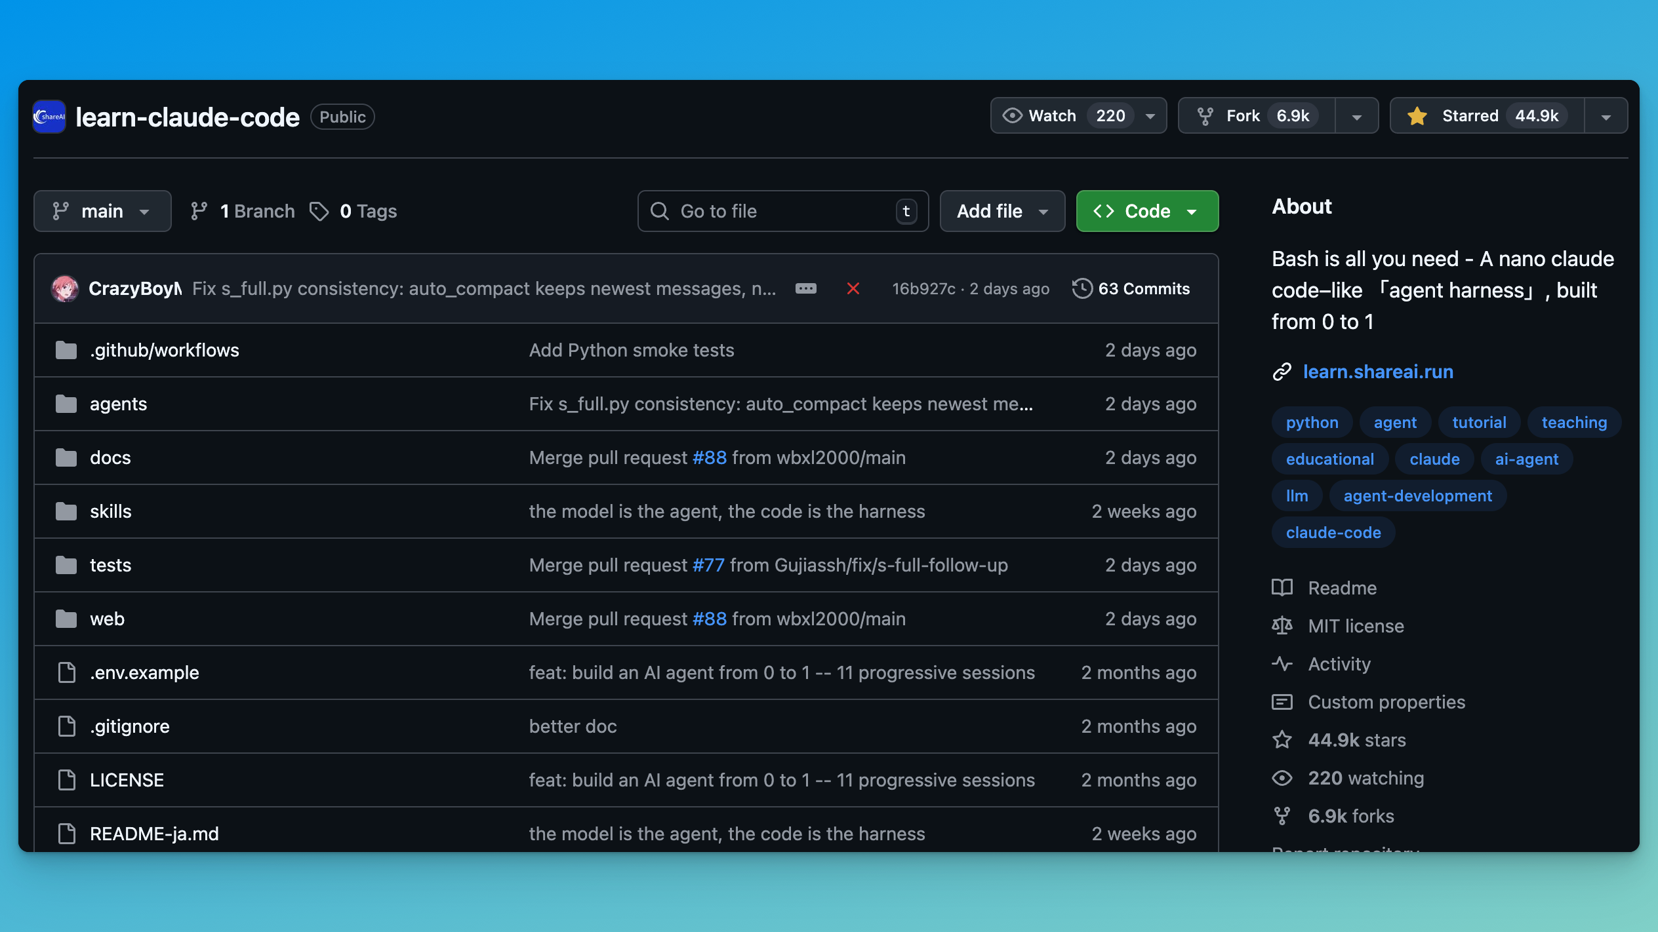Open the main branch selector
The width and height of the screenshot is (1658, 932).
[102, 211]
